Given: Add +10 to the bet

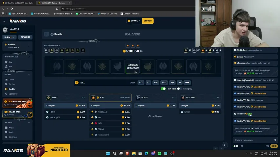Looking at the screenshot, I should coord(156,83).
